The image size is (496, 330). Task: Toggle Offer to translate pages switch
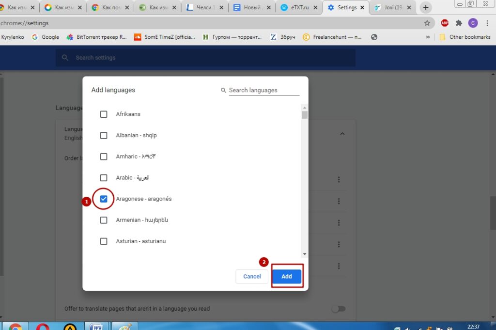[339, 309]
